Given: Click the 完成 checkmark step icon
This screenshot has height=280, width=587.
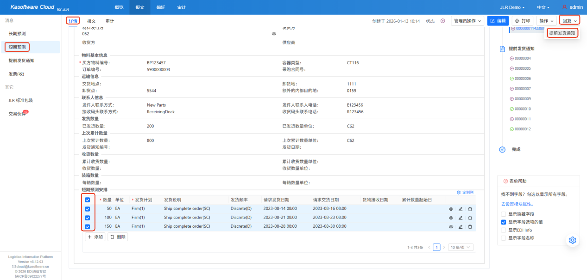Looking at the screenshot, I should pyautogui.click(x=502, y=149).
